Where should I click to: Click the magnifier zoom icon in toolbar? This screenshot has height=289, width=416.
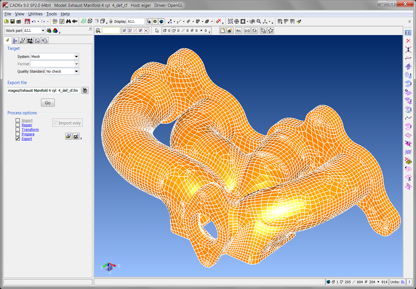[259, 21]
